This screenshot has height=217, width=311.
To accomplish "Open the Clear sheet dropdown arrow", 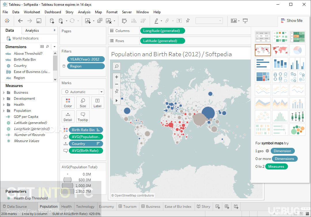I will pyautogui.click(x=114, y=21).
